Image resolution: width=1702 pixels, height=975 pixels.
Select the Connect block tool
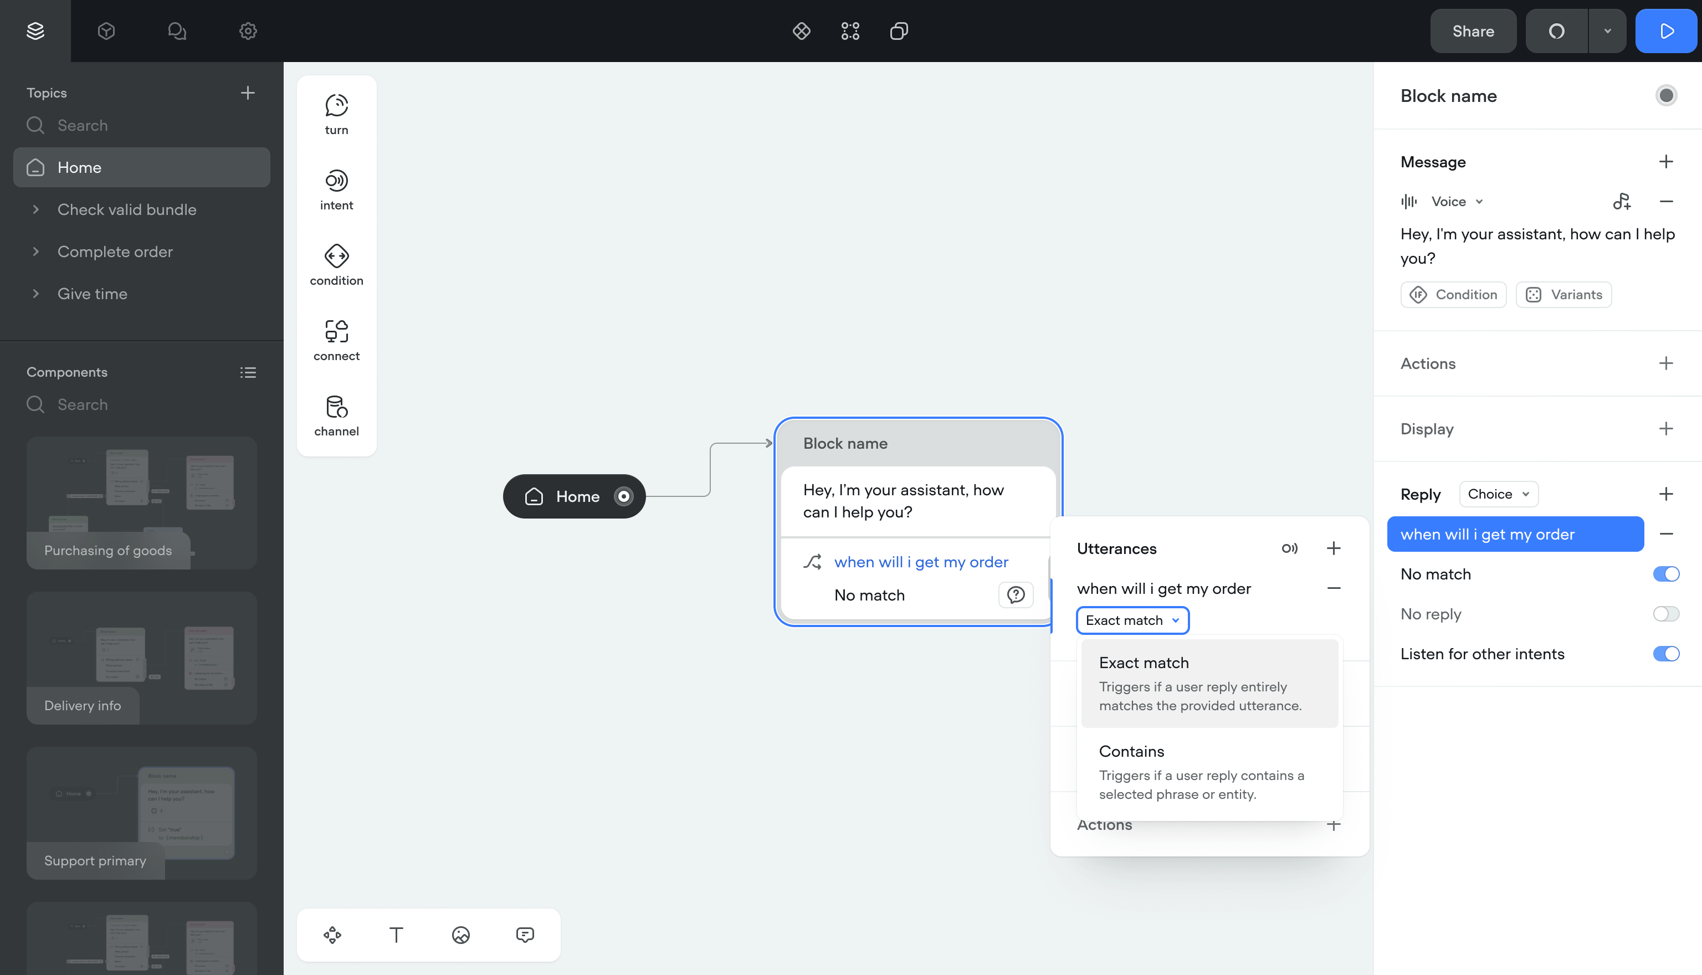coord(336,339)
